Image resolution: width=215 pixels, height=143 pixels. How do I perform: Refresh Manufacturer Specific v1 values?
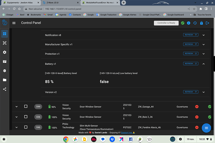point(191,44)
